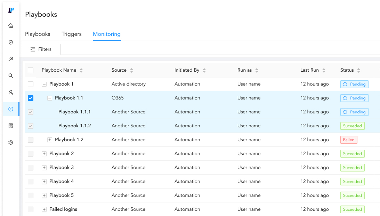The width and height of the screenshot is (380, 216).
Task: Open the shield security icon in sidebar
Action: (x=11, y=42)
